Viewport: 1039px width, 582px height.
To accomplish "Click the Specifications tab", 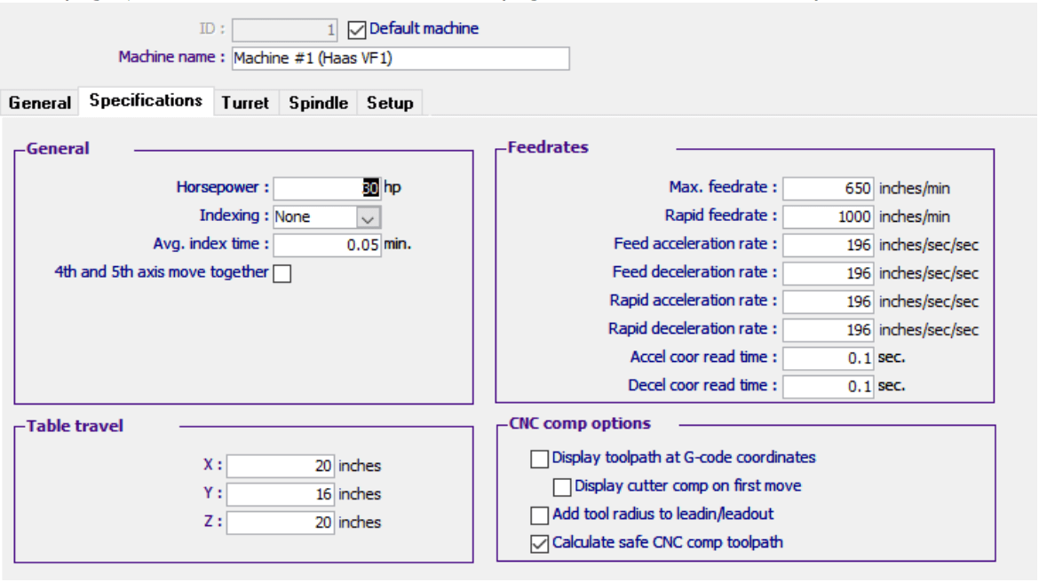I will coord(146,100).
